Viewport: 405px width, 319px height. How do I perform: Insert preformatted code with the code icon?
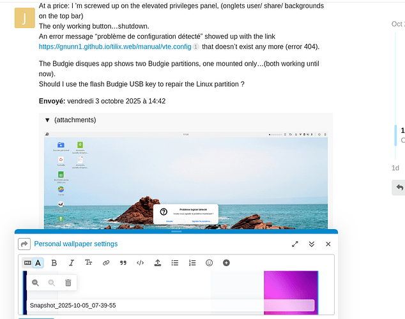[x=141, y=263]
